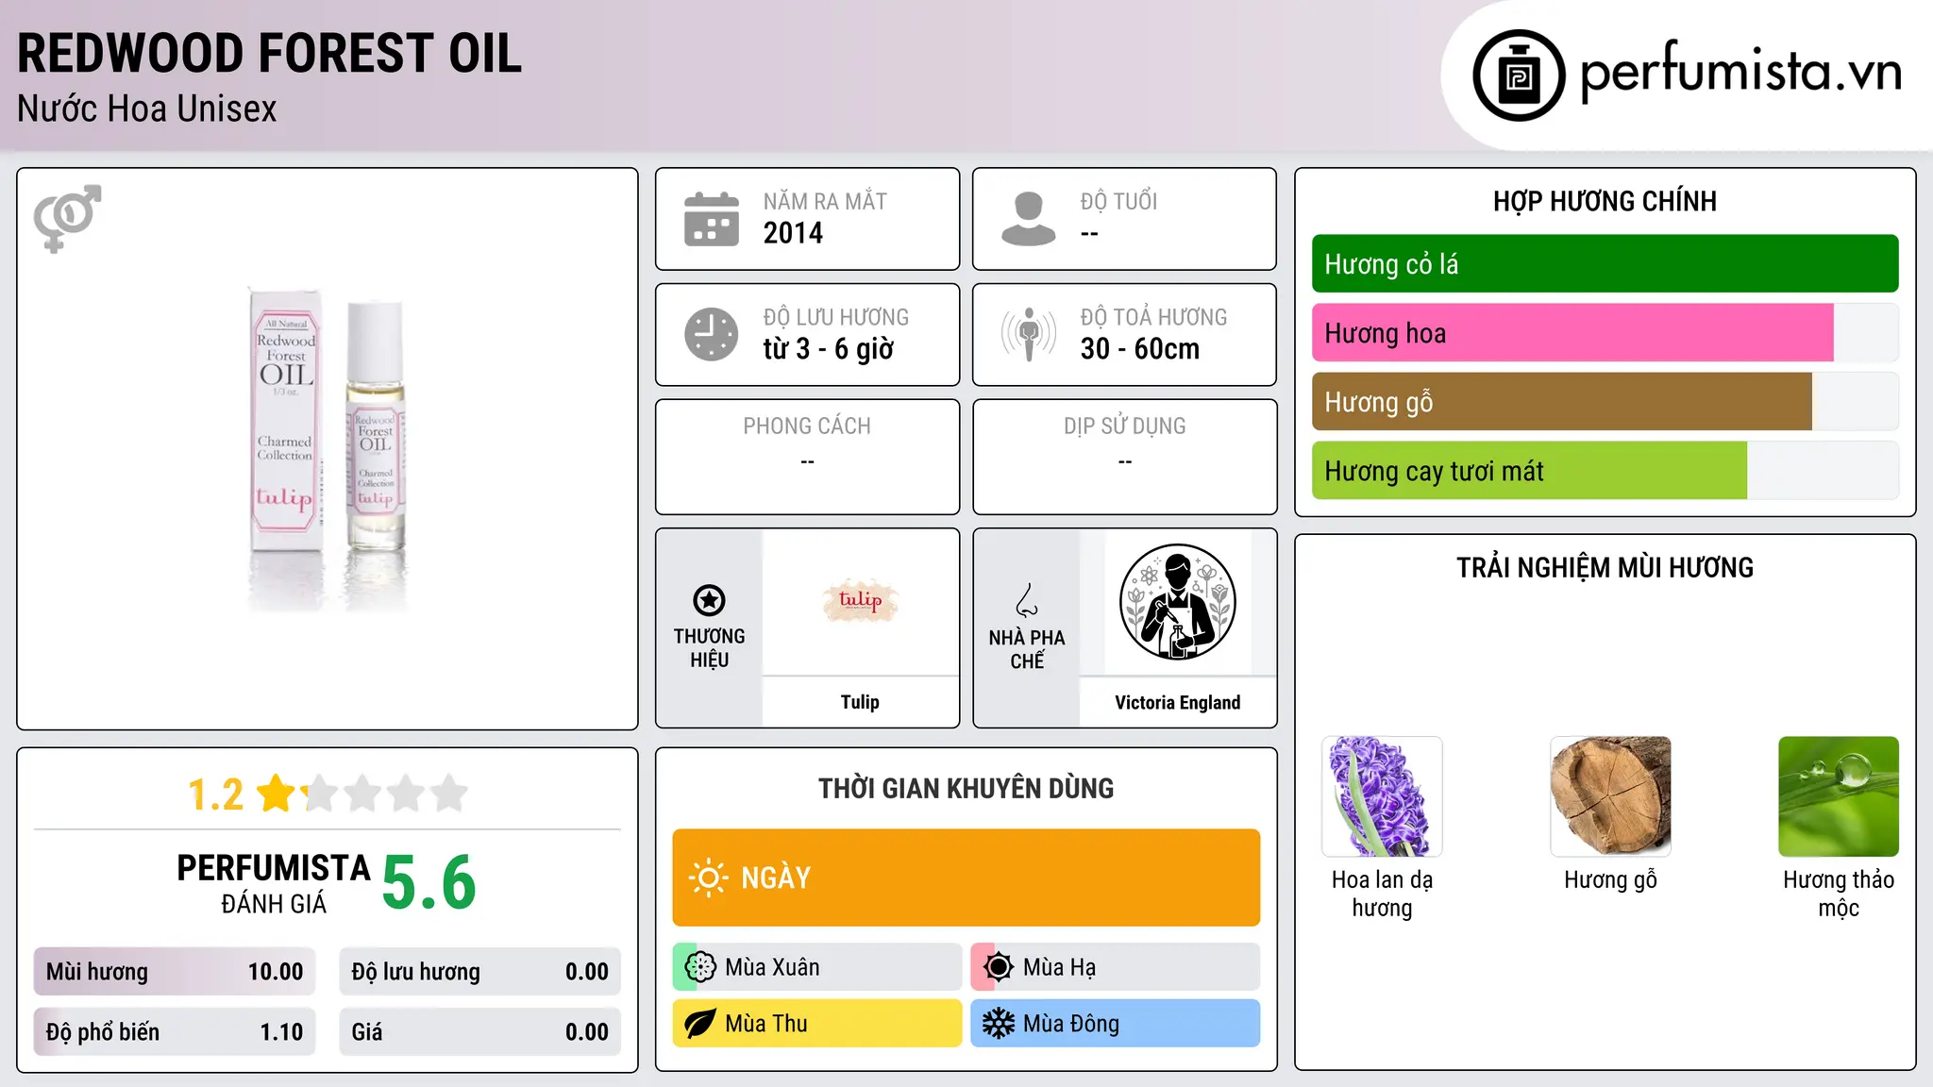The height and width of the screenshot is (1087, 1933).
Task: Select the Mùa Hạ season bar
Action: (x=1116, y=967)
